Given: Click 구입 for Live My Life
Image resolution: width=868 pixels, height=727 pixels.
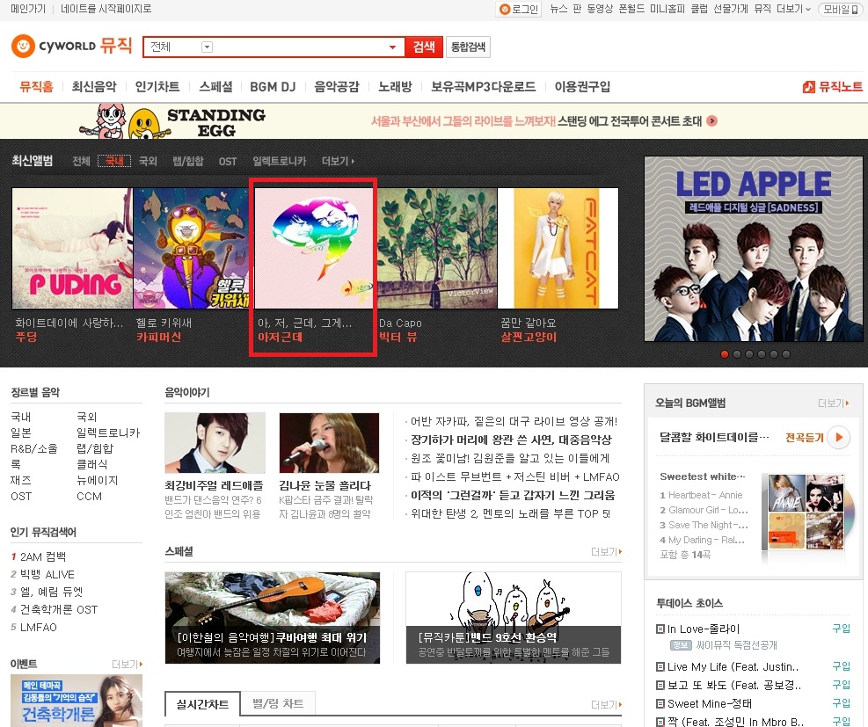Looking at the screenshot, I should [841, 666].
